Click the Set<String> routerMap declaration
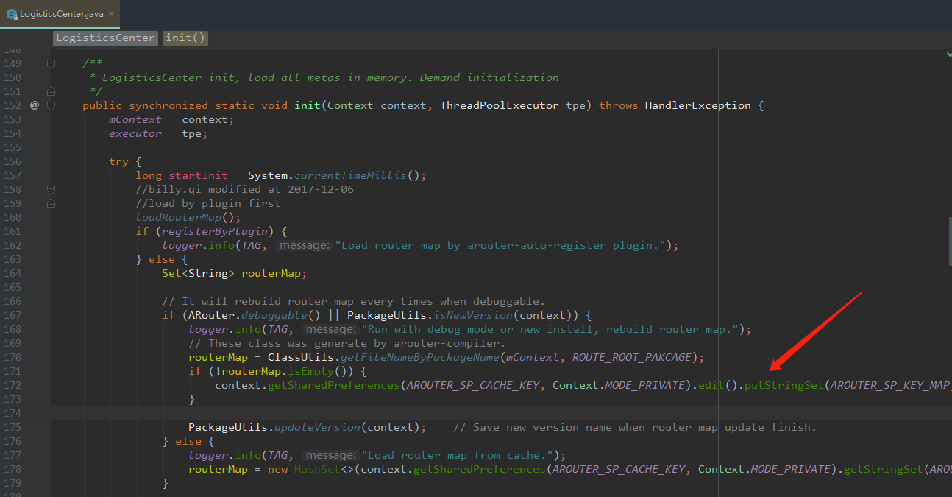952x497 pixels. pos(234,273)
